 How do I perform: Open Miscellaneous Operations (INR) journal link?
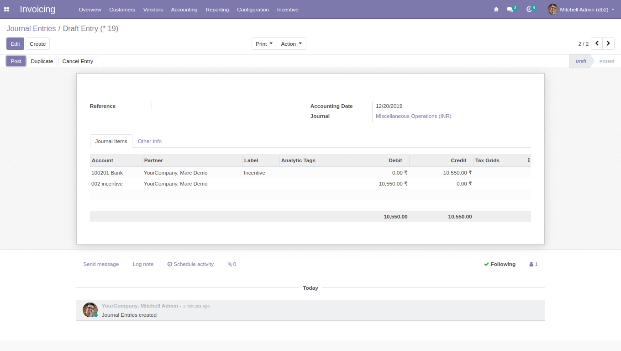(x=413, y=116)
